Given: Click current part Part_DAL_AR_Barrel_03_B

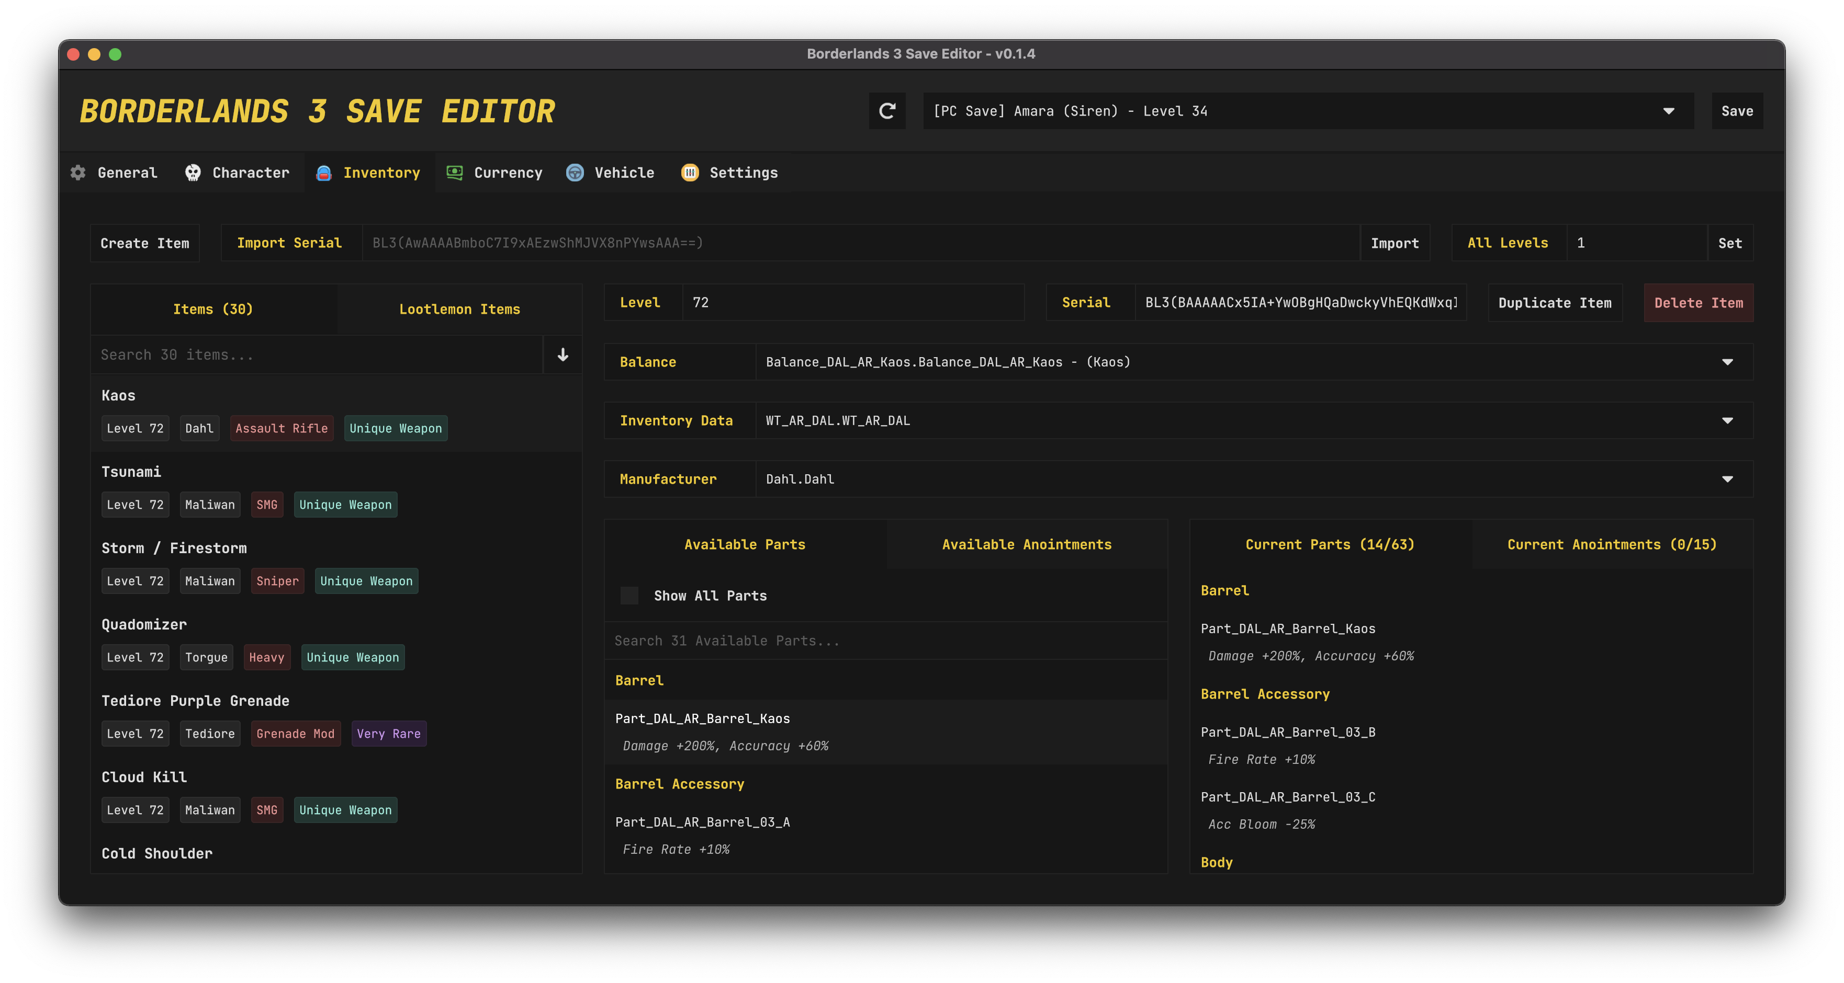Looking at the screenshot, I should click(1472, 746).
